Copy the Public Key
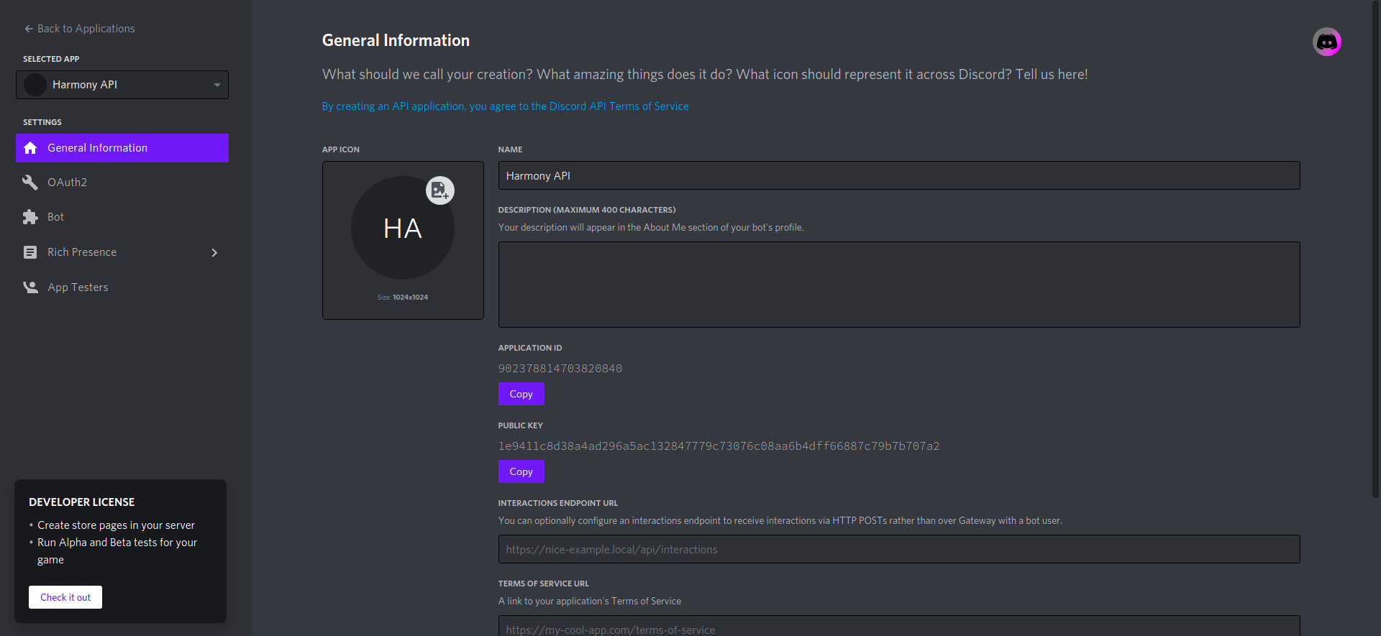1381x636 pixels. pos(521,471)
